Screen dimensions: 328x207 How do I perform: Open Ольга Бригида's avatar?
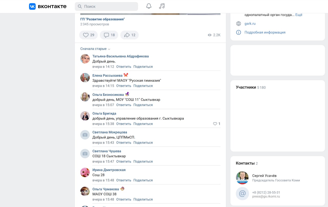(x=85, y=116)
